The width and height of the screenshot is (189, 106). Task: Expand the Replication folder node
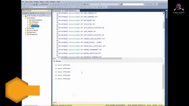coord(26,32)
